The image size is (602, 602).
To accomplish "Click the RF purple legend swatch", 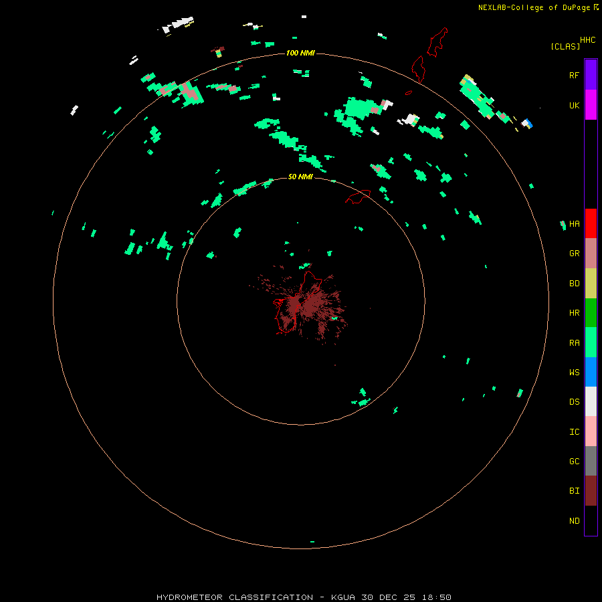I will 591,75.
